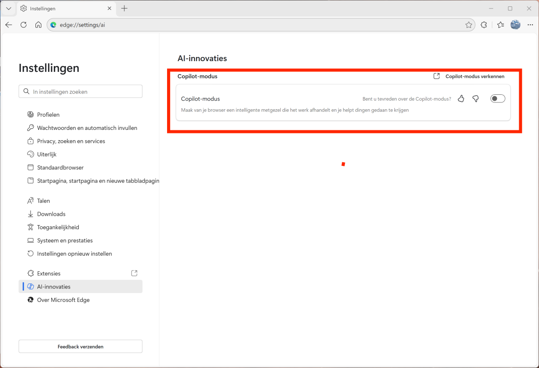Click Feedback verzenden button
The height and width of the screenshot is (368, 539).
pyautogui.click(x=80, y=346)
